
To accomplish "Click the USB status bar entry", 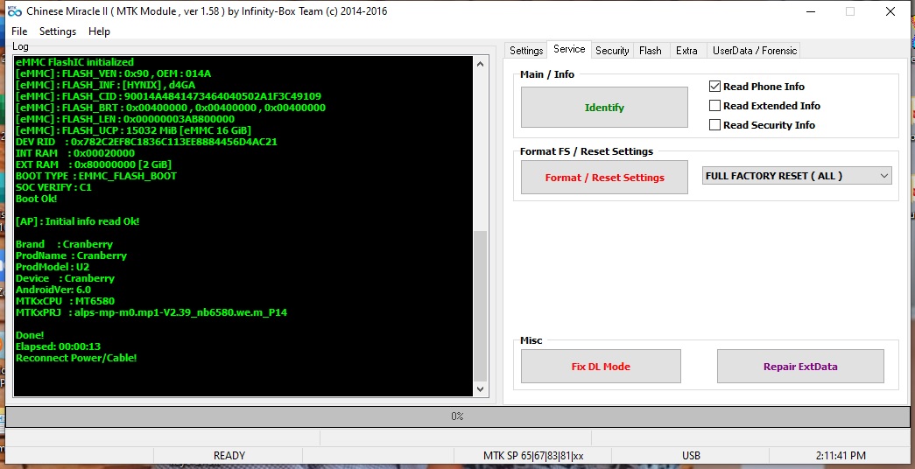I will pyautogui.click(x=691, y=456).
